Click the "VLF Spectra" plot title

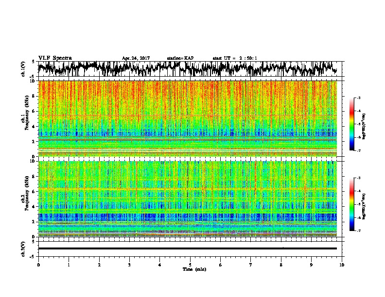tap(55, 58)
